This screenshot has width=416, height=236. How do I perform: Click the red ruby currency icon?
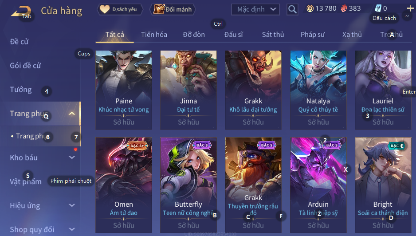[344, 8]
